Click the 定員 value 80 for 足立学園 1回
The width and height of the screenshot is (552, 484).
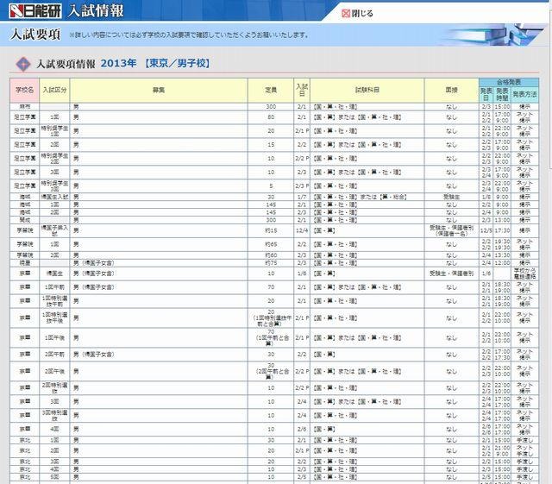pos(271,117)
